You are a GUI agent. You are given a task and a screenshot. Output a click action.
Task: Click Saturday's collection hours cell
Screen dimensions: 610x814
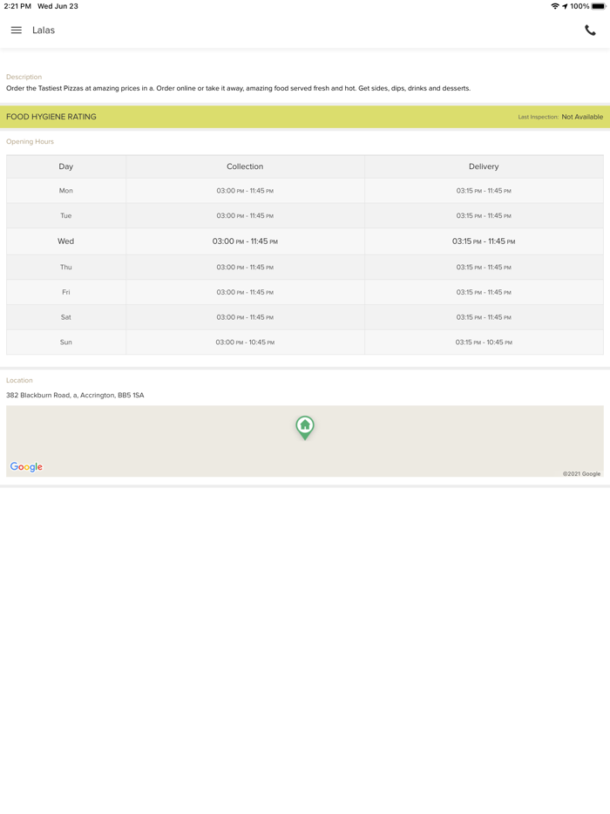[245, 317]
